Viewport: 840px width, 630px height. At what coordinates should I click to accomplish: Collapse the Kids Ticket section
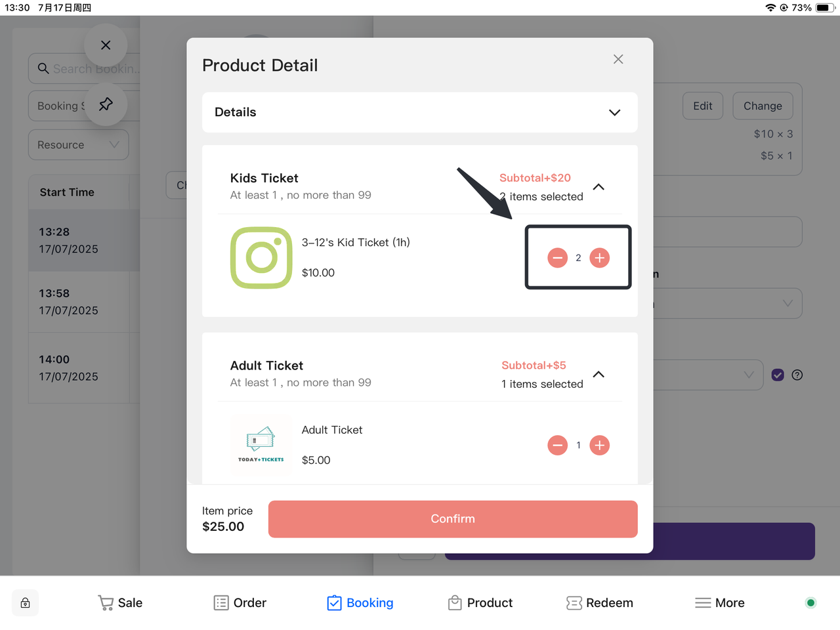[598, 187]
